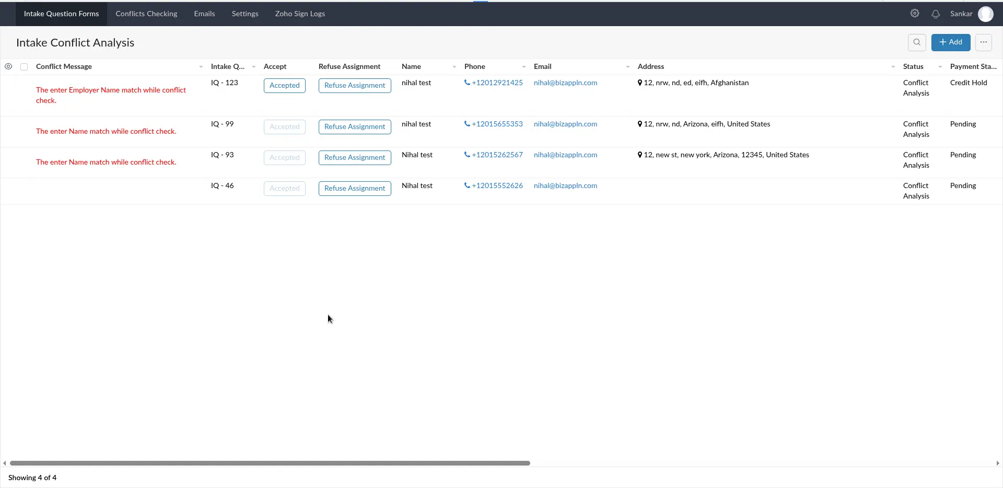The height and width of the screenshot is (488, 1003).
Task: Select the Accepted status on the IQ-123 row
Action: 284,86
